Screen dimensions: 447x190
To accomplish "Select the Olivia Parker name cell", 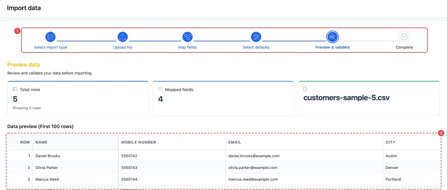I will 76,167.
